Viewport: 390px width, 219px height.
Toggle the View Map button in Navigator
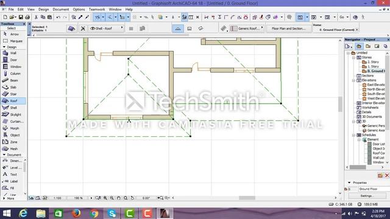pos(368,46)
